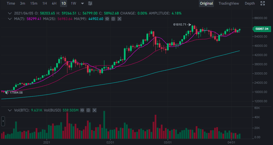Switch to the TradingView tab

(x=229, y=3)
